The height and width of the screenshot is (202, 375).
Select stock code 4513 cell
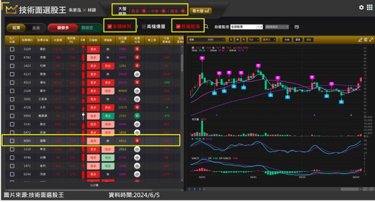27,83
